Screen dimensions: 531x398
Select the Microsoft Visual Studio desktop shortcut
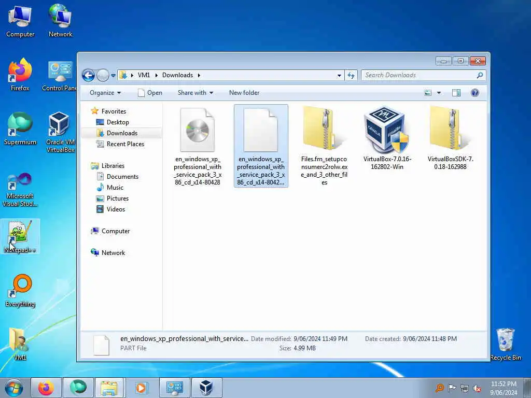[x=20, y=190]
